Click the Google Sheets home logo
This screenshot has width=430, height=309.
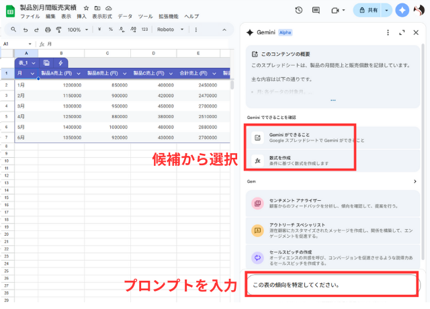point(10,11)
